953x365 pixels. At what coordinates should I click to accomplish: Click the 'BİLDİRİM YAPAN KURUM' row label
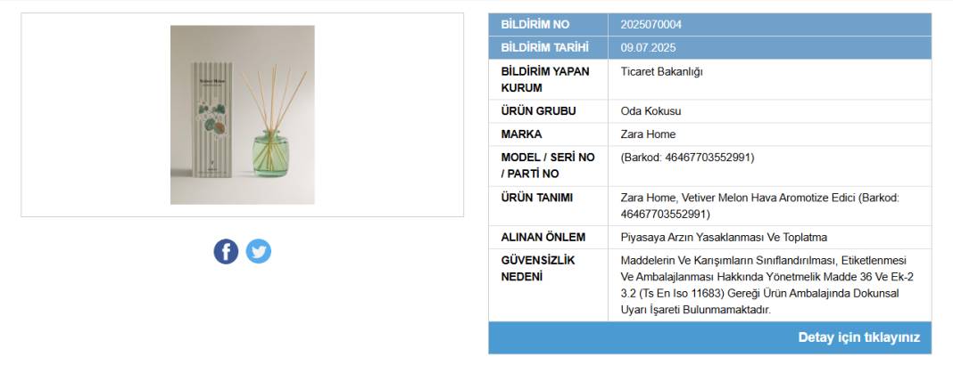[545, 79]
